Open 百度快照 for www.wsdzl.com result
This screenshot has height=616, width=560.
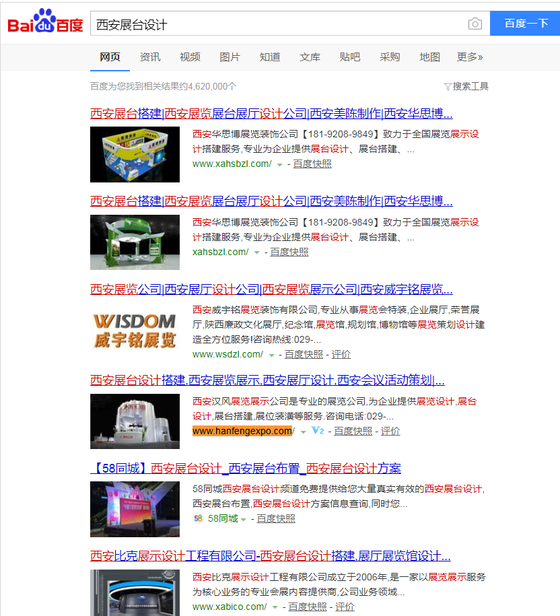click(x=304, y=354)
